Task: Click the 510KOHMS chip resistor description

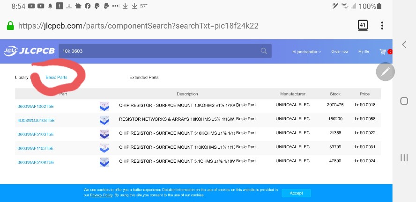Action: coord(177,133)
